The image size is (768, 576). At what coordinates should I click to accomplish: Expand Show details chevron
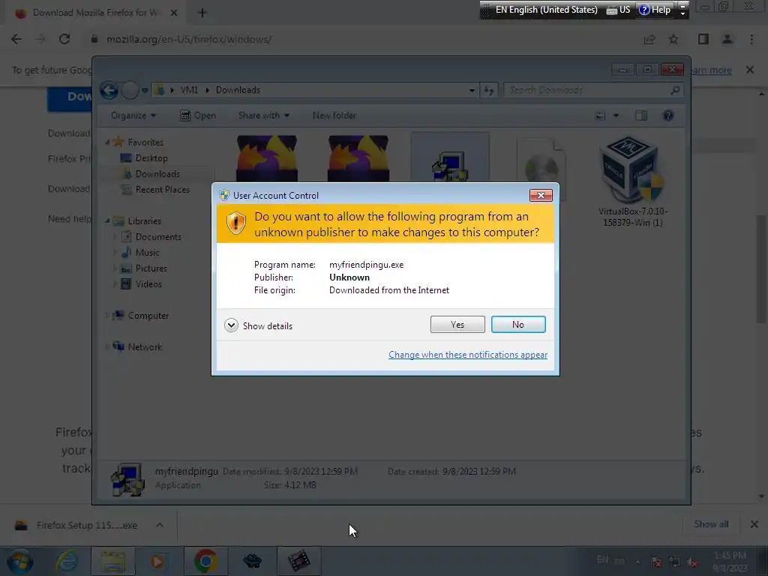pyautogui.click(x=231, y=325)
